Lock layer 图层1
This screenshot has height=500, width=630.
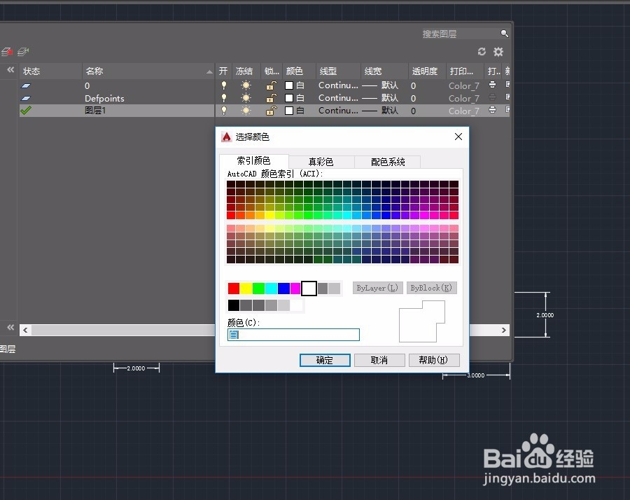click(271, 110)
